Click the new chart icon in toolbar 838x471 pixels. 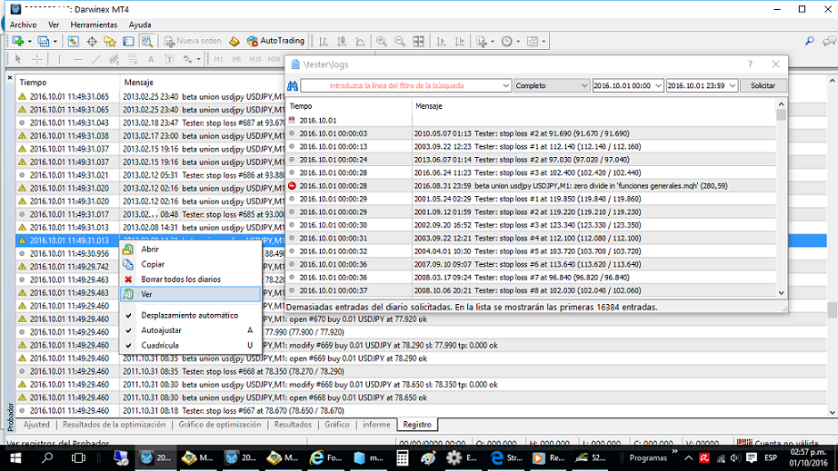pyautogui.click(x=17, y=41)
